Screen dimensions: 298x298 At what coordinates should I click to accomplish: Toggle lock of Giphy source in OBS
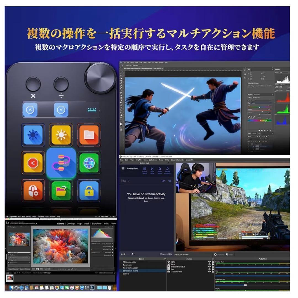pyautogui.click(x=213, y=262)
